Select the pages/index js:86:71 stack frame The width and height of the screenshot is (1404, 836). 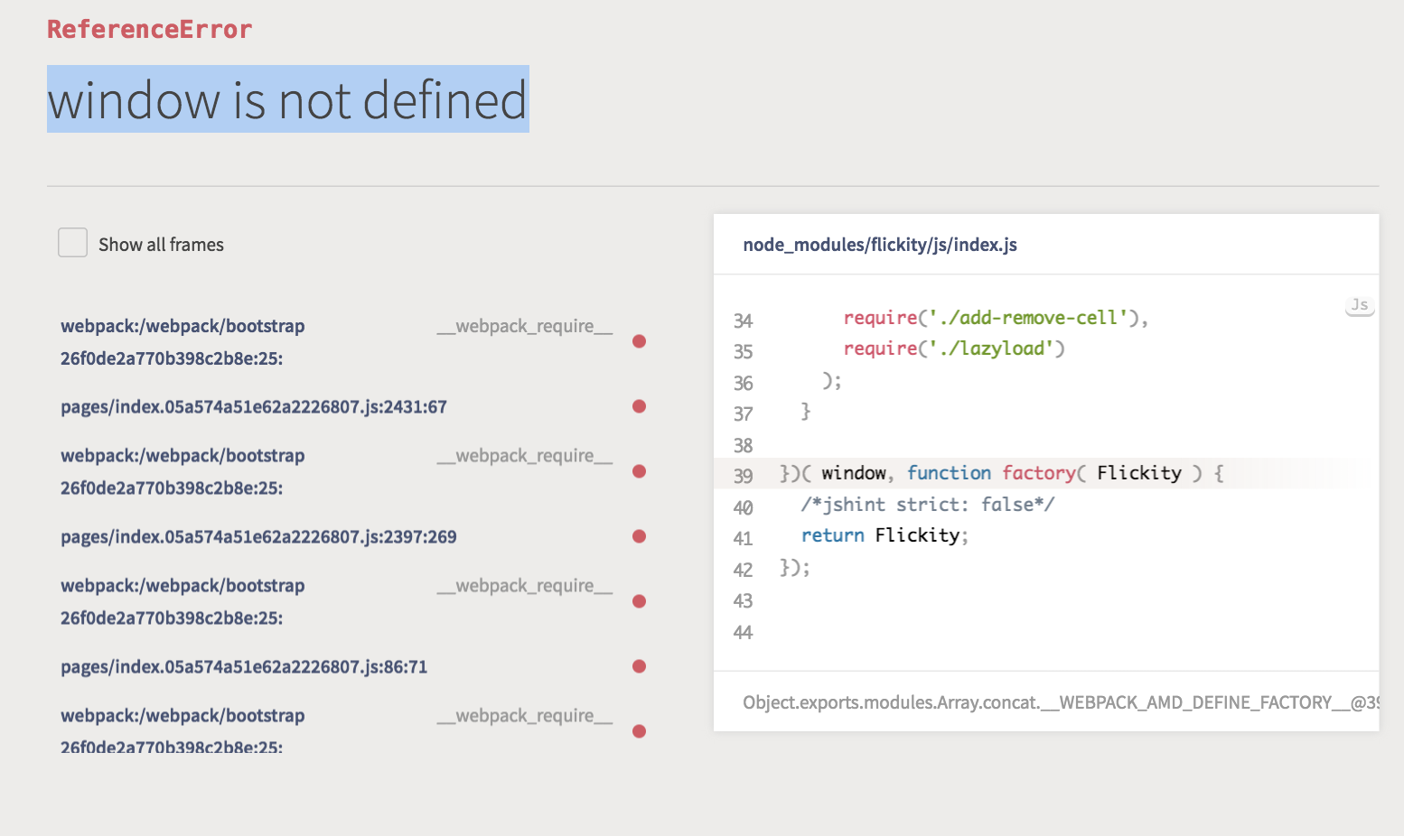[244, 667]
